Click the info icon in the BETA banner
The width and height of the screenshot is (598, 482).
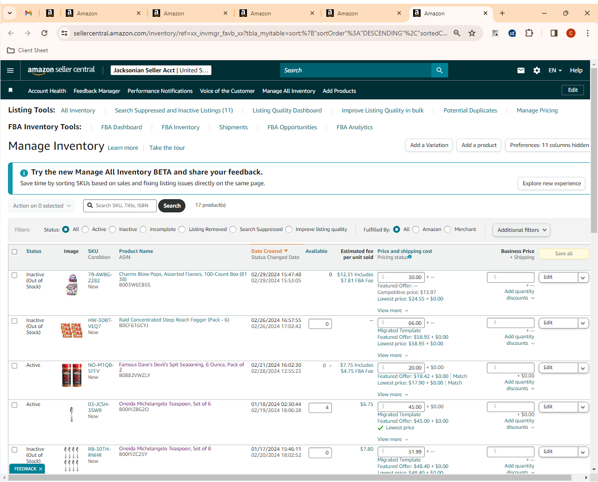[x=24, y=173]
